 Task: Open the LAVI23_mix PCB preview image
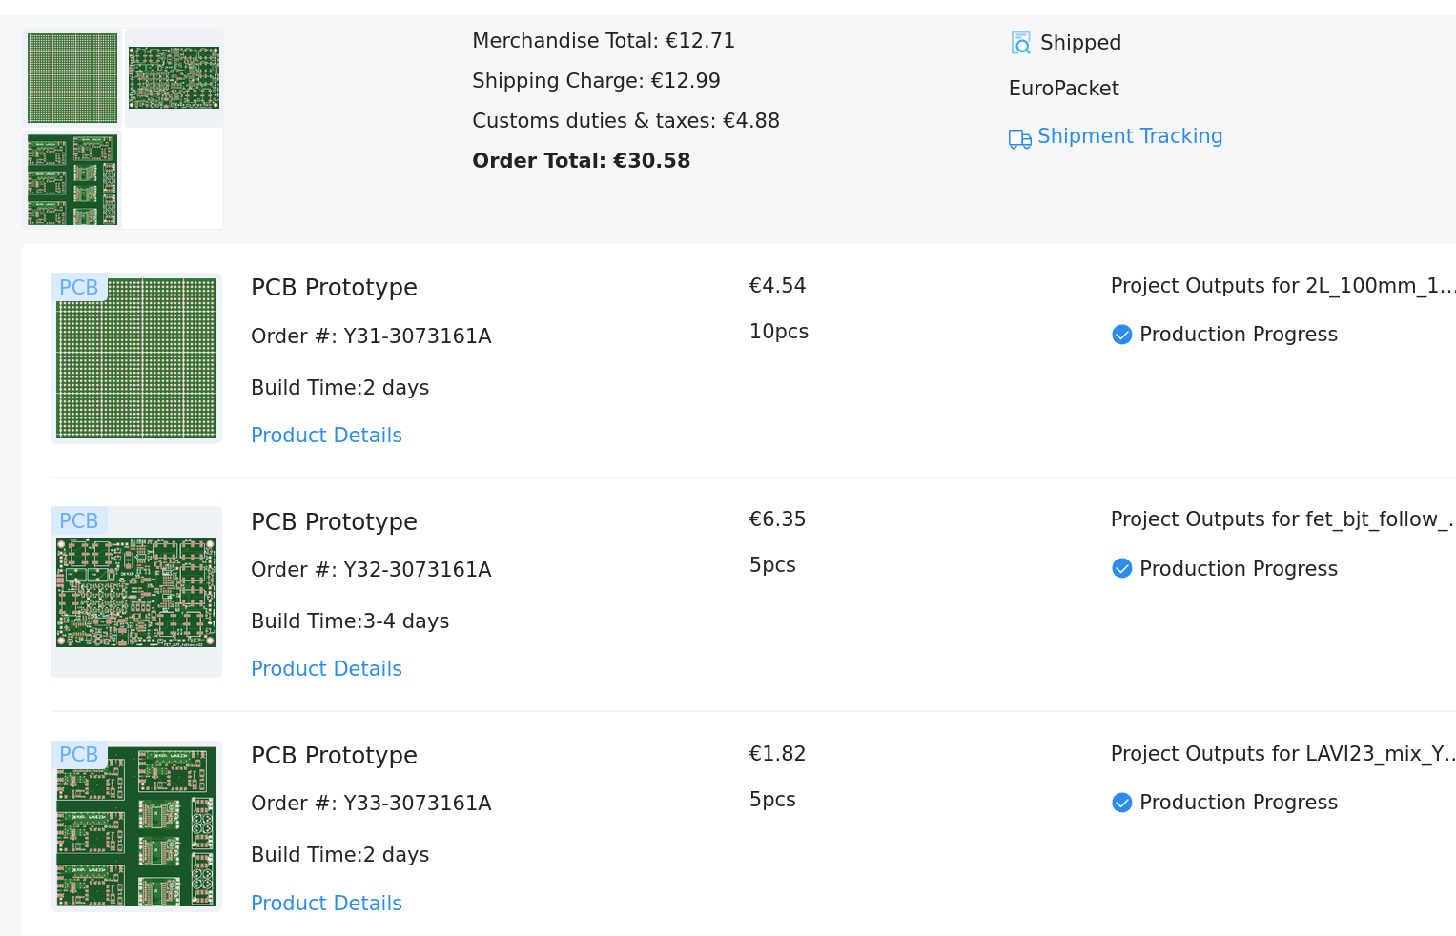click(136, 827)
